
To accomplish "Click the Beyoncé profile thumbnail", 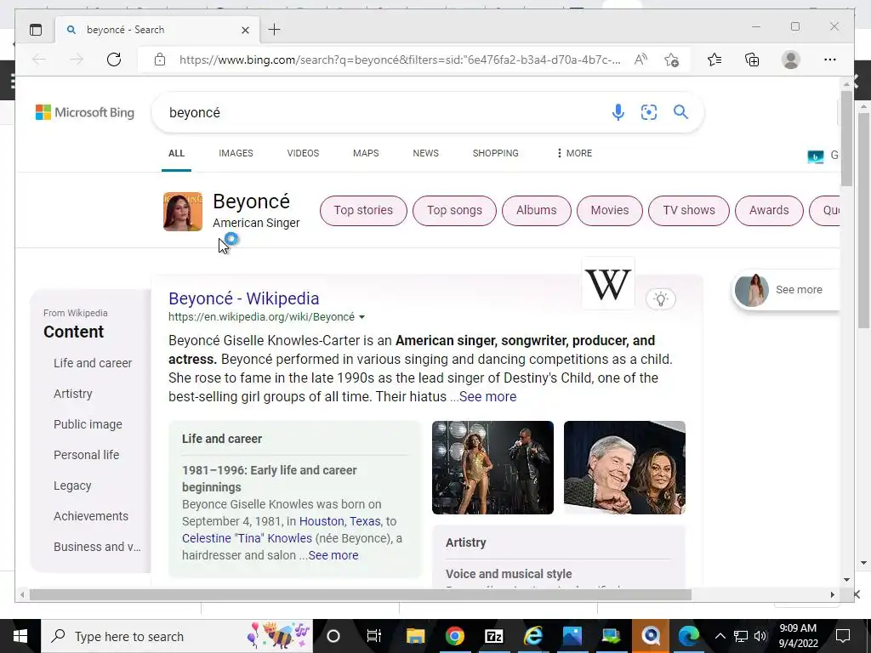I will coord(183,212).
